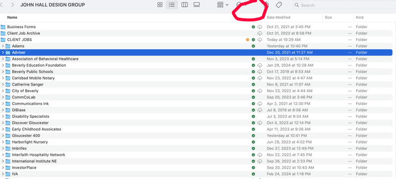Viewport: 396px width, 179px height.
Task: Download Carlsbad Mobile Notary via cloud icon
Action: pyautogui.click(x=260, y=78)
